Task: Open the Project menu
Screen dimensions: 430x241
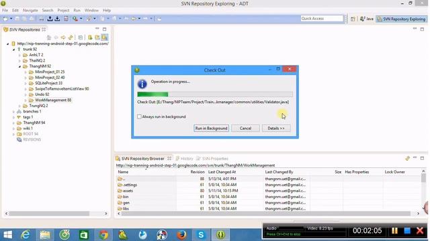Action: click(x=63, y=11)
